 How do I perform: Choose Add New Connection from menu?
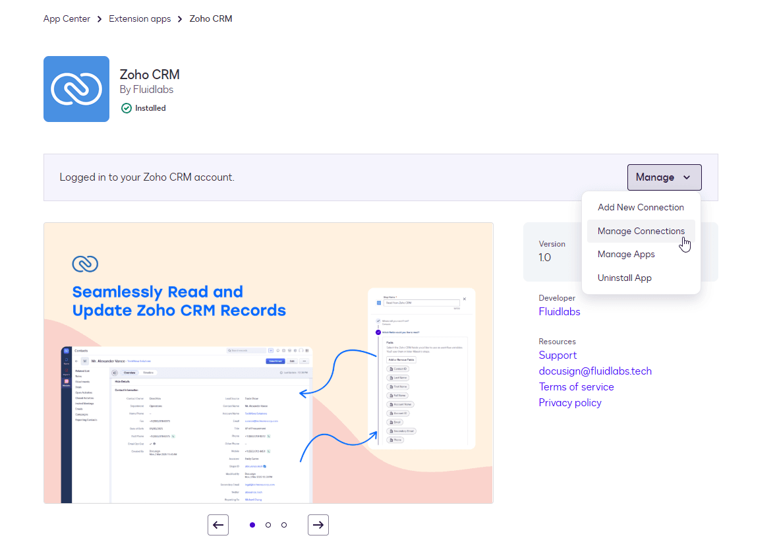click(641, 207)
